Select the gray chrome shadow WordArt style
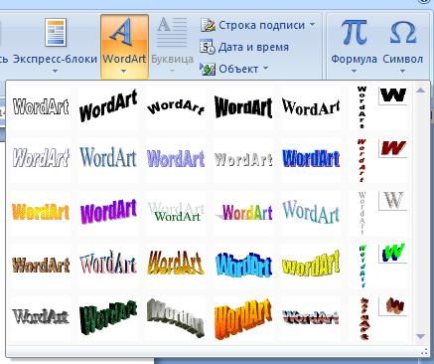 click(x=41, y=318)
